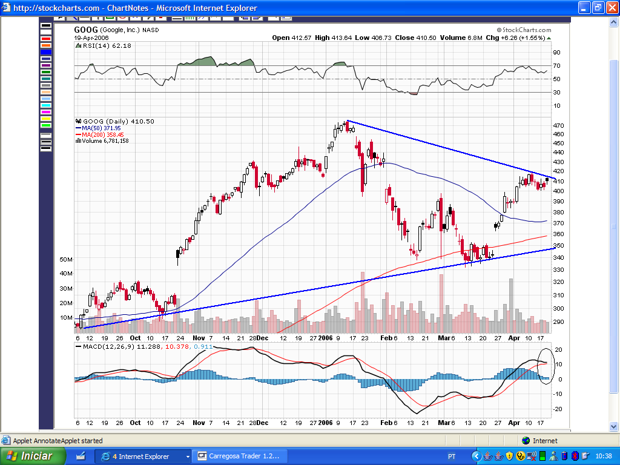This screenshot has height=465, width=620.
Task: Open the yellow security shield tray icon
Action: 509,457
